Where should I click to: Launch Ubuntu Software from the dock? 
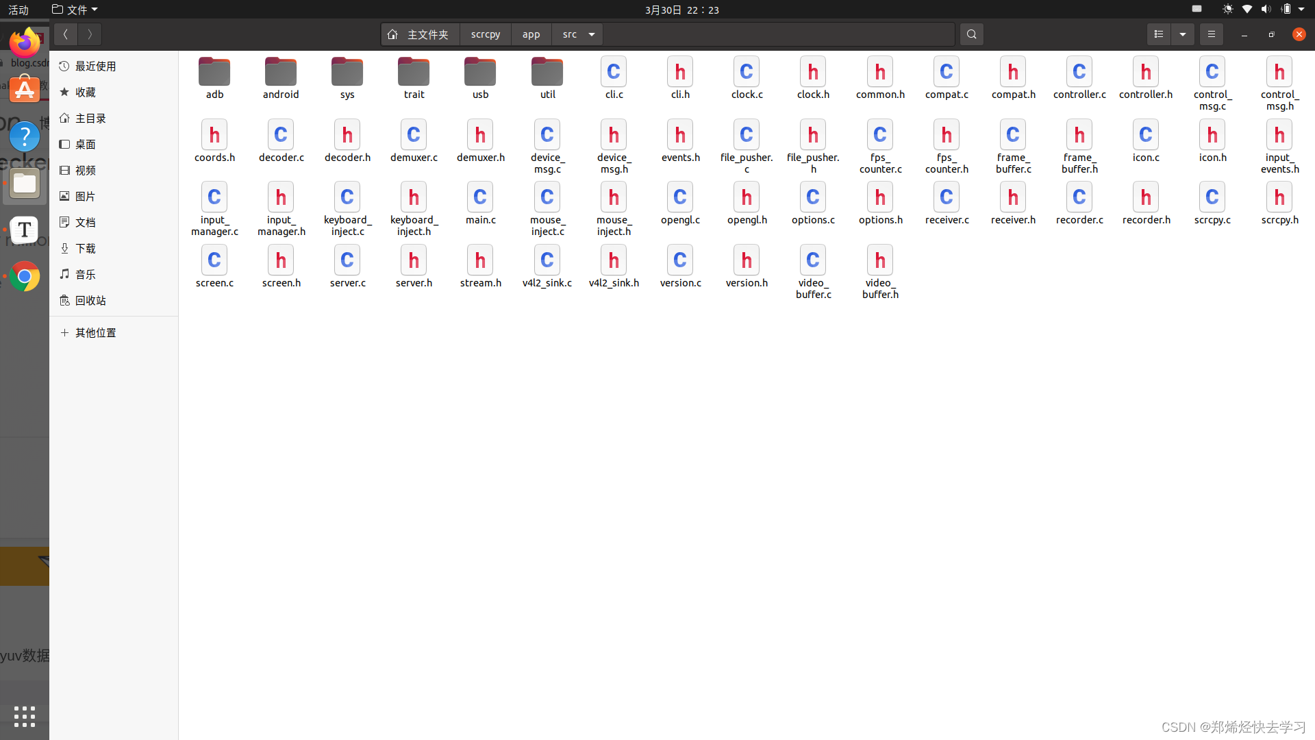coord(25,90)
